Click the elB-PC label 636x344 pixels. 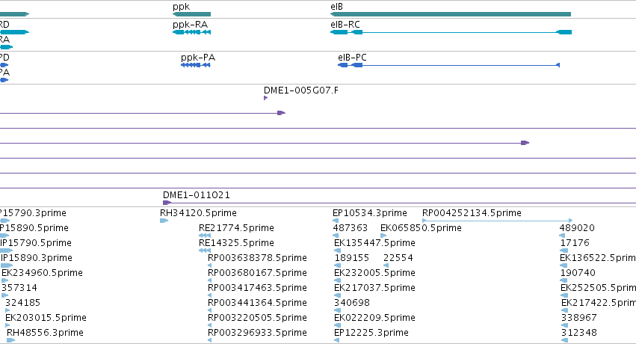[x=352, y=58]
